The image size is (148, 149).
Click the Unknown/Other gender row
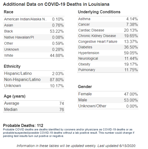[108, 106]
